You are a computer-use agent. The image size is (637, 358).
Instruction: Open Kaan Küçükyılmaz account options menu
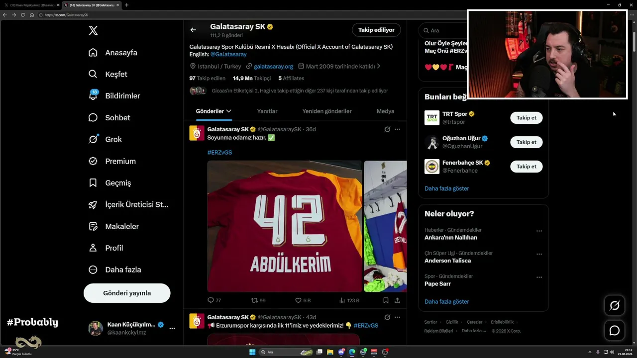pos(172,328)
